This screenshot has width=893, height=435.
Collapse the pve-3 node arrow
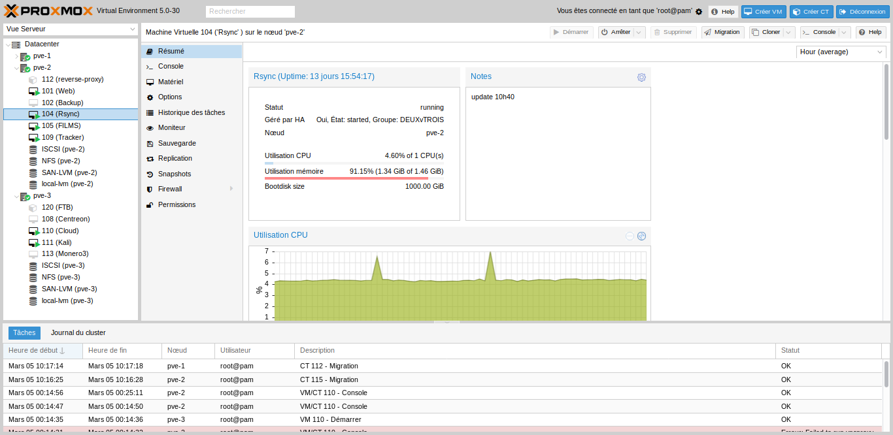point(16,196)
